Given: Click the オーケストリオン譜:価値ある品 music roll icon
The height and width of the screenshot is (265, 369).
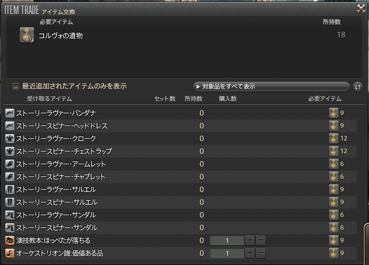Looking at the screenshot, I should 10,253.
